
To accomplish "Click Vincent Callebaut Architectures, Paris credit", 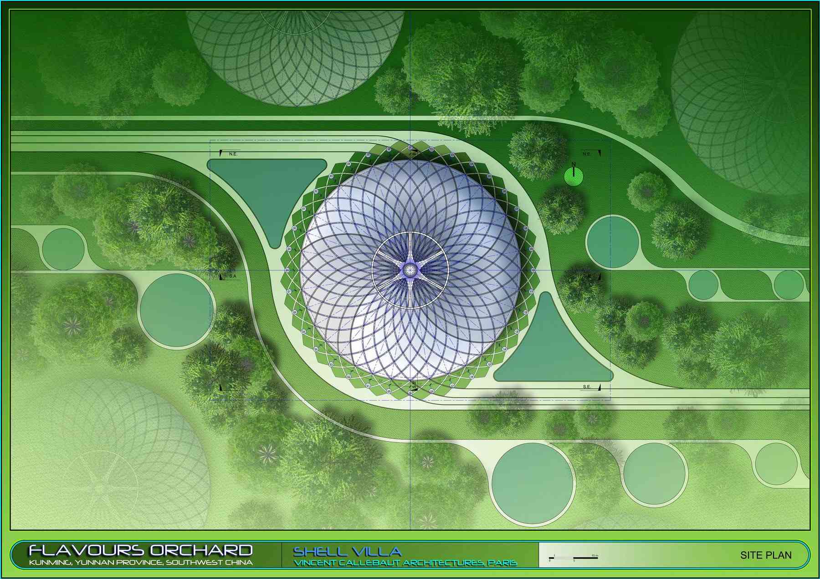I will 405,563.
